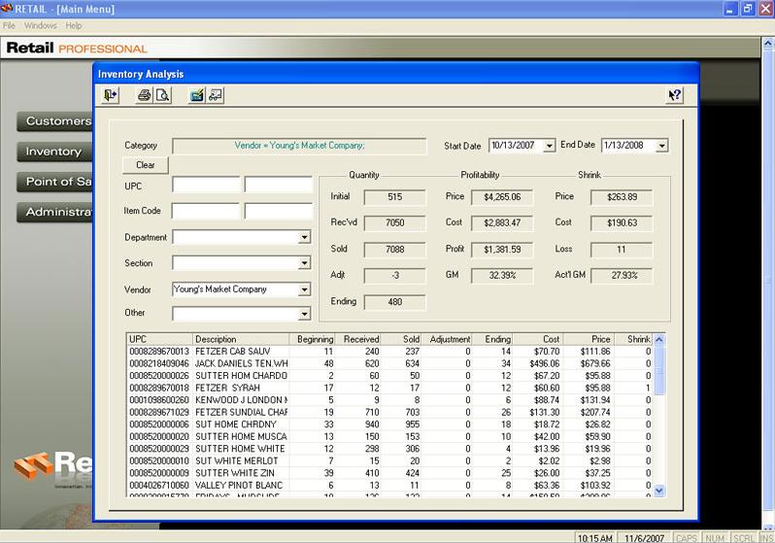Image resolution: width=775 pixels, height=543 pixels.
Task: Click the Shrink column header
Action: (633, 339)
